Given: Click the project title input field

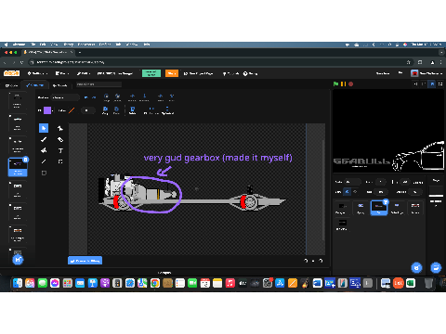Looking at the screenshot, I should pos(115,73).
